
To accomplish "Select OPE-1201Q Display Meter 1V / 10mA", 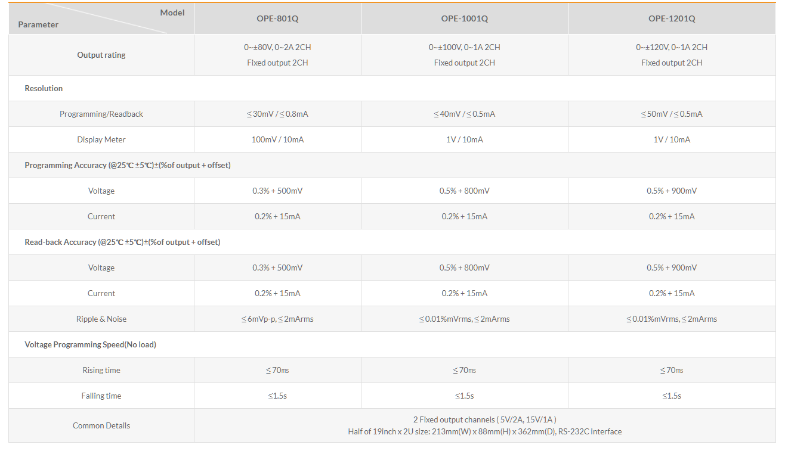I will (x=672, y=139).
